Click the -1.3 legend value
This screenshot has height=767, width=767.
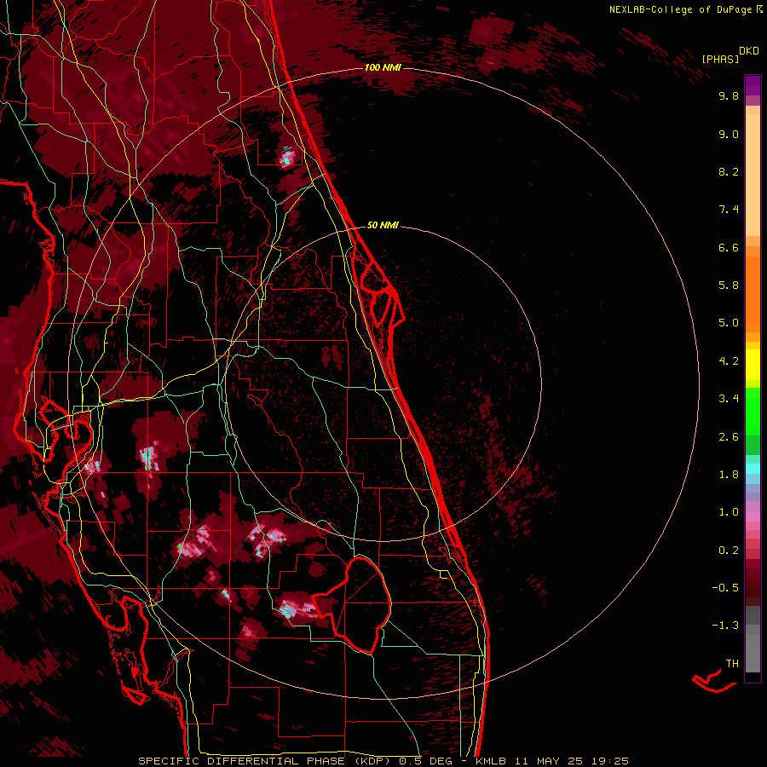pyautogui.click(x=725, y=626)
